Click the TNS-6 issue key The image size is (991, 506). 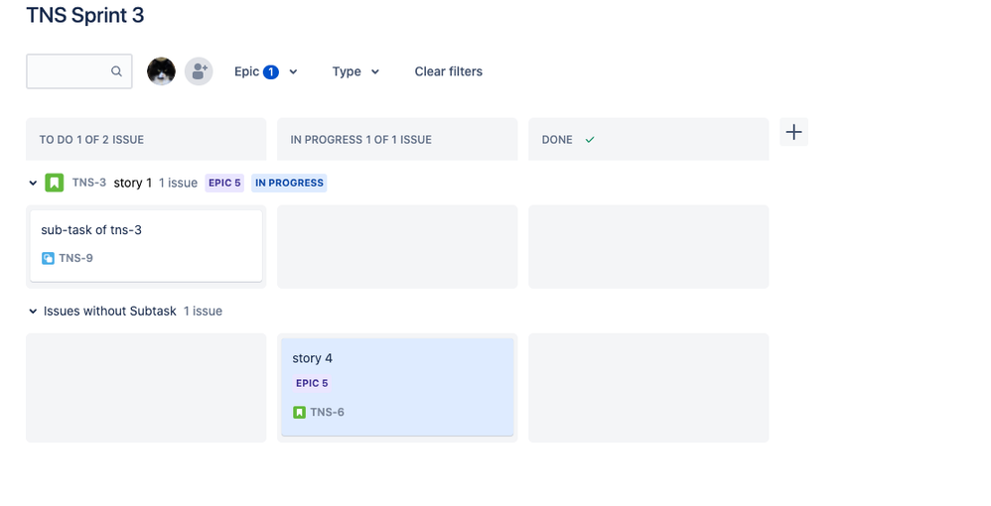tap(327, 412)
